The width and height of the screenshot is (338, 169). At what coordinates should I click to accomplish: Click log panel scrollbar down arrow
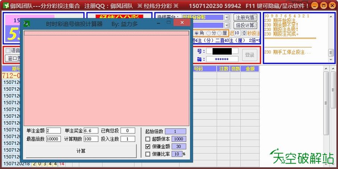(331, 59)
